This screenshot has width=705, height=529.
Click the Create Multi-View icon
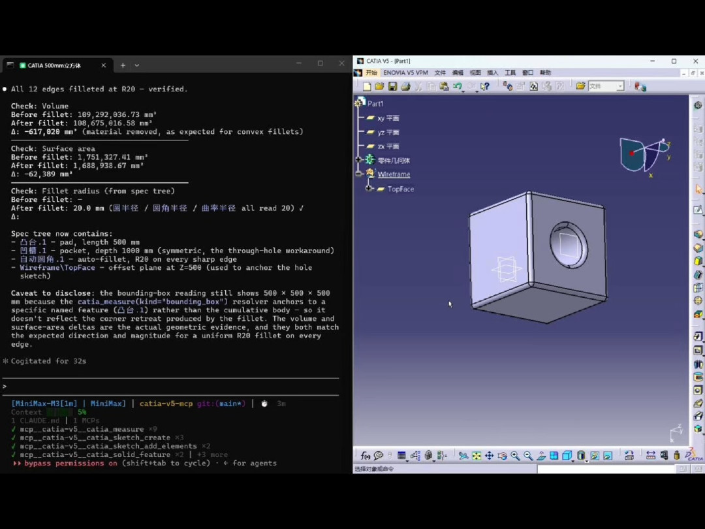coord(554,456)
